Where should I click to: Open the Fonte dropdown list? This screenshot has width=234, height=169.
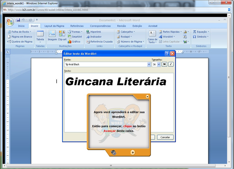click(149, 64)
